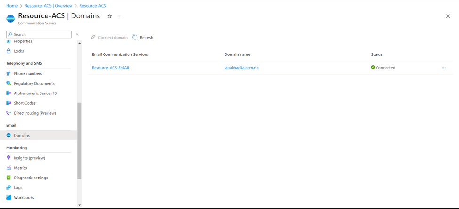Click the sidebar scrollbar up arrow
459x209 pixels.
click(80, 43)
